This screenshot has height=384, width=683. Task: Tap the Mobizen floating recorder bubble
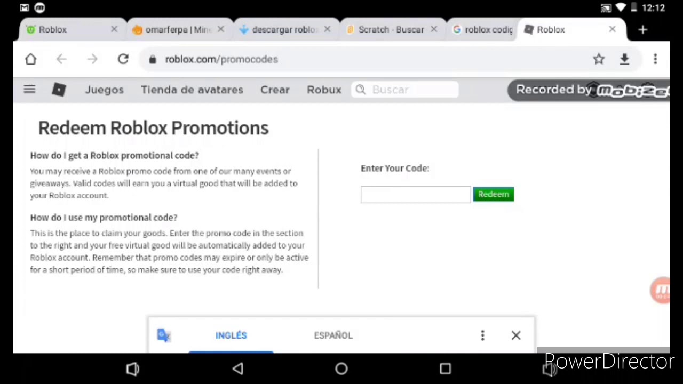pos(661,290)
